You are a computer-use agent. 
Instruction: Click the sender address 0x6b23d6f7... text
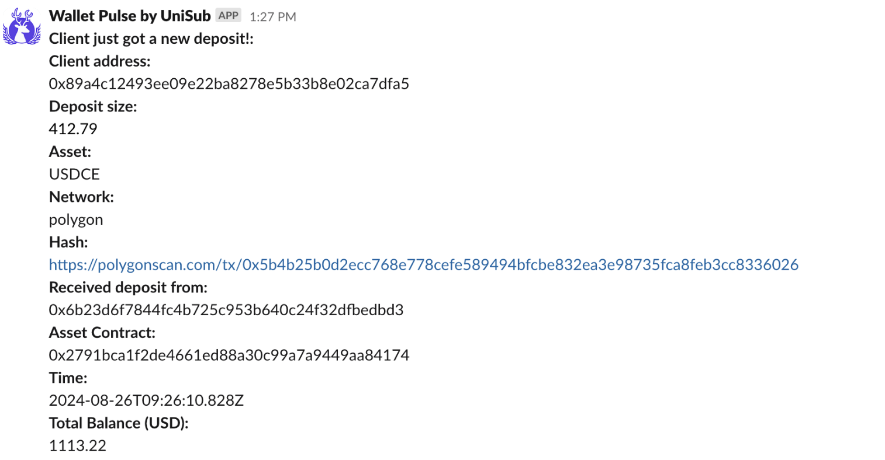(x=226, y=310)
